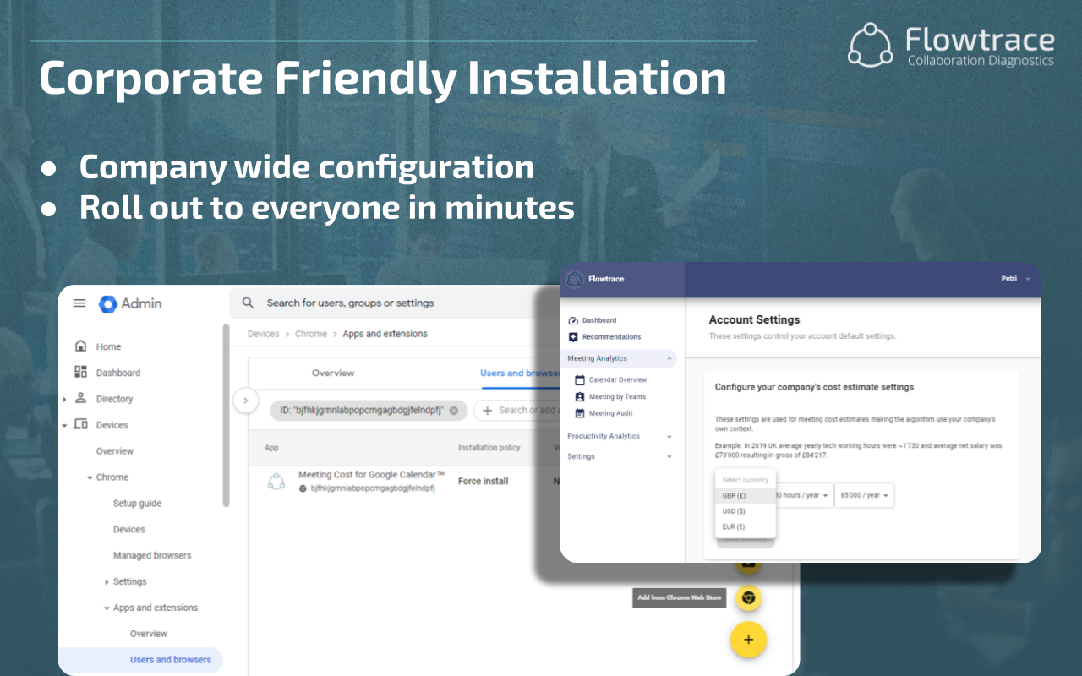
Task: Click Chrome breadcrumb link
Action: coord(311,334)
